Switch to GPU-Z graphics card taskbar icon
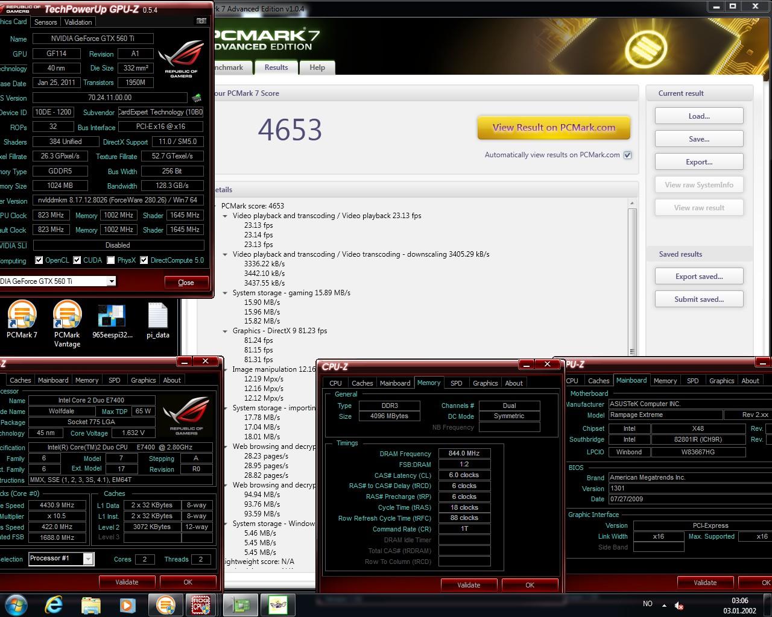 (241, 604)
